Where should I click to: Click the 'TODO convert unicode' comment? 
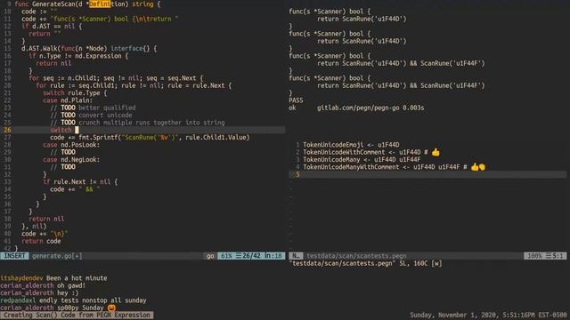(91, 115)
